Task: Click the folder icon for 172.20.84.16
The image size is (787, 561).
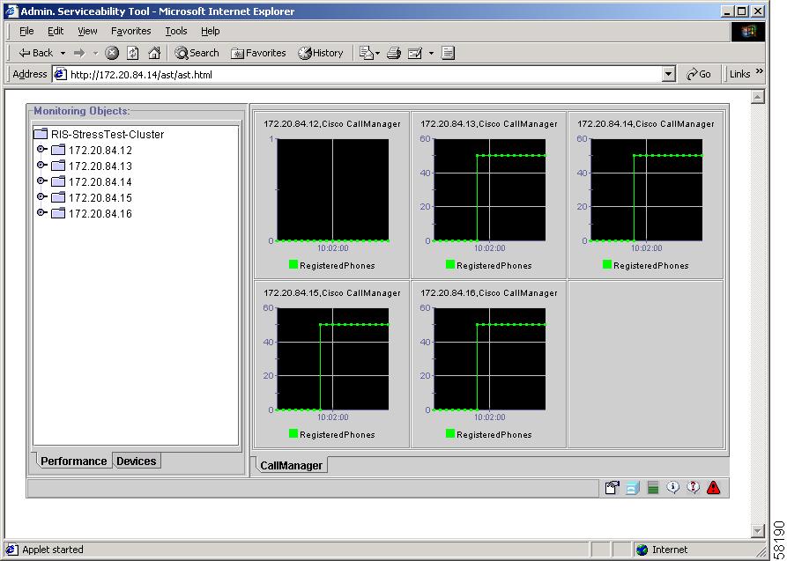Action: [x=59, y=213]
